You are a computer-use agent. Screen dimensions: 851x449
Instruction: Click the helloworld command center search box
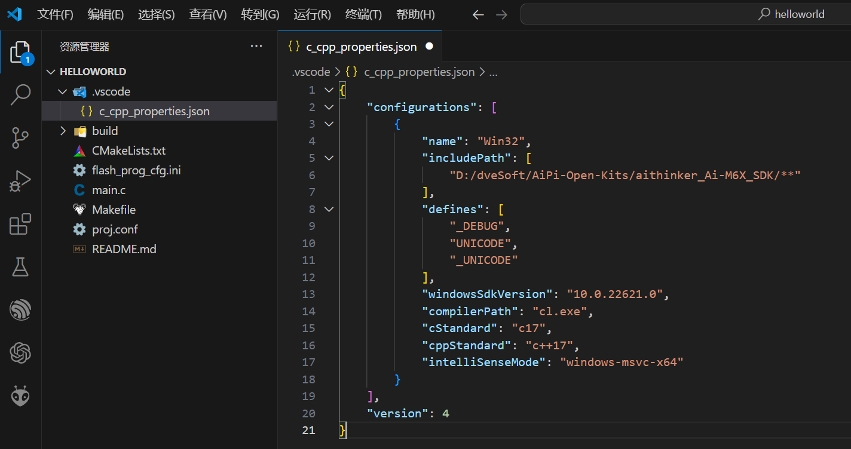pos(685,14)
